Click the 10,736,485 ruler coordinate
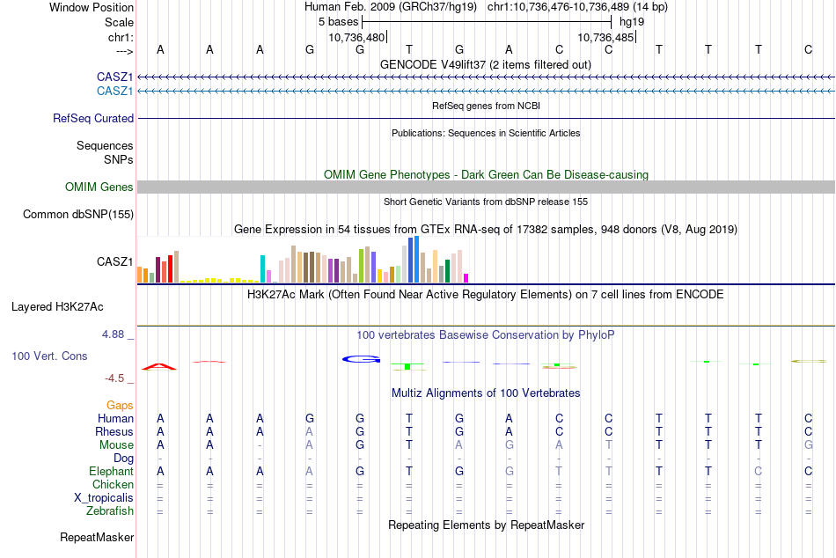836x558 pixels. (x=605, y=37)
